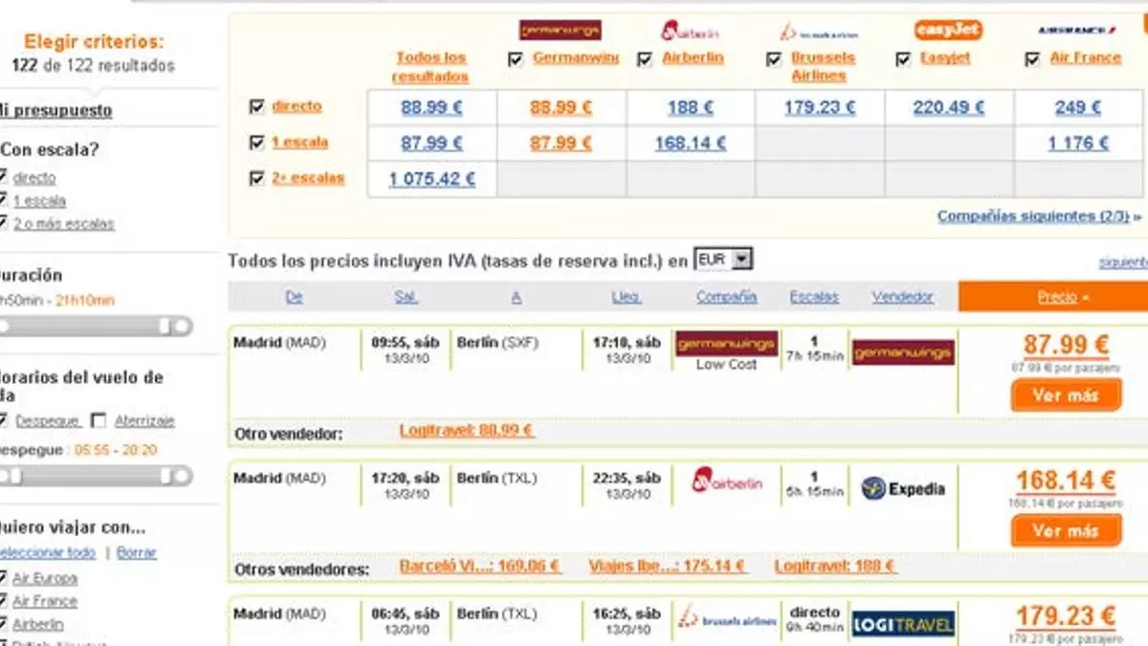Open the Logitravel 88.99 € alternate vendor link

click(x=466, y=432)
